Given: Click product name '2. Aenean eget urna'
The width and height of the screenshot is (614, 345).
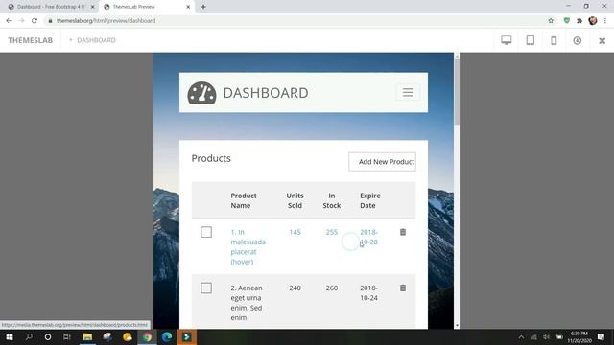Looking at the screenshot, I should 247,303.
